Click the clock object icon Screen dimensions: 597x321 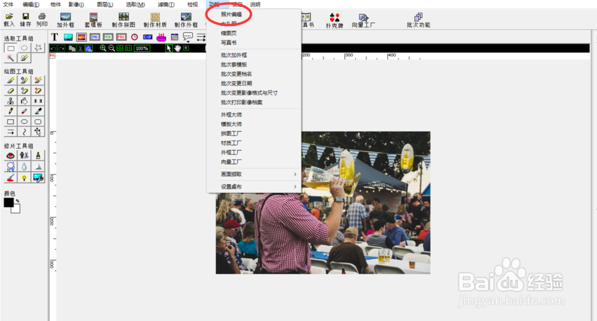coord(134,38)
